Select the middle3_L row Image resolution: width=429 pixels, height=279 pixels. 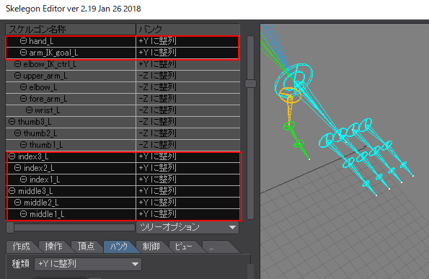[123, 191]
